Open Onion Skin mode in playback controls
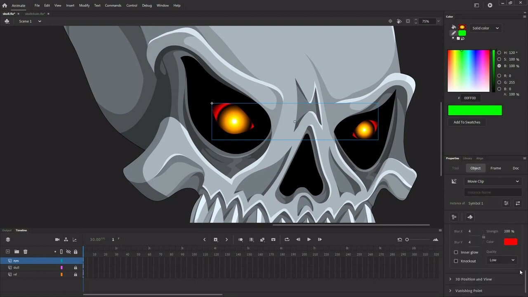The image size is (528, 297). click(240, 239)
